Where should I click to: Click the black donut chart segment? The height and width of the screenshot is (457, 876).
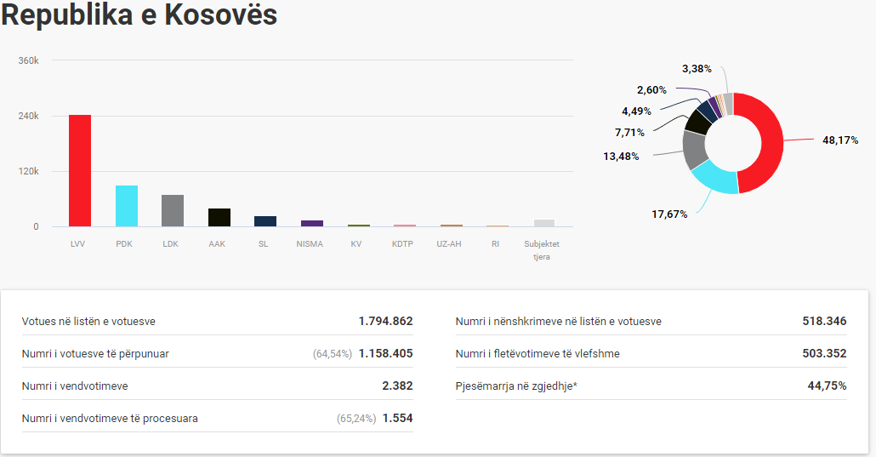click(697, 122)
